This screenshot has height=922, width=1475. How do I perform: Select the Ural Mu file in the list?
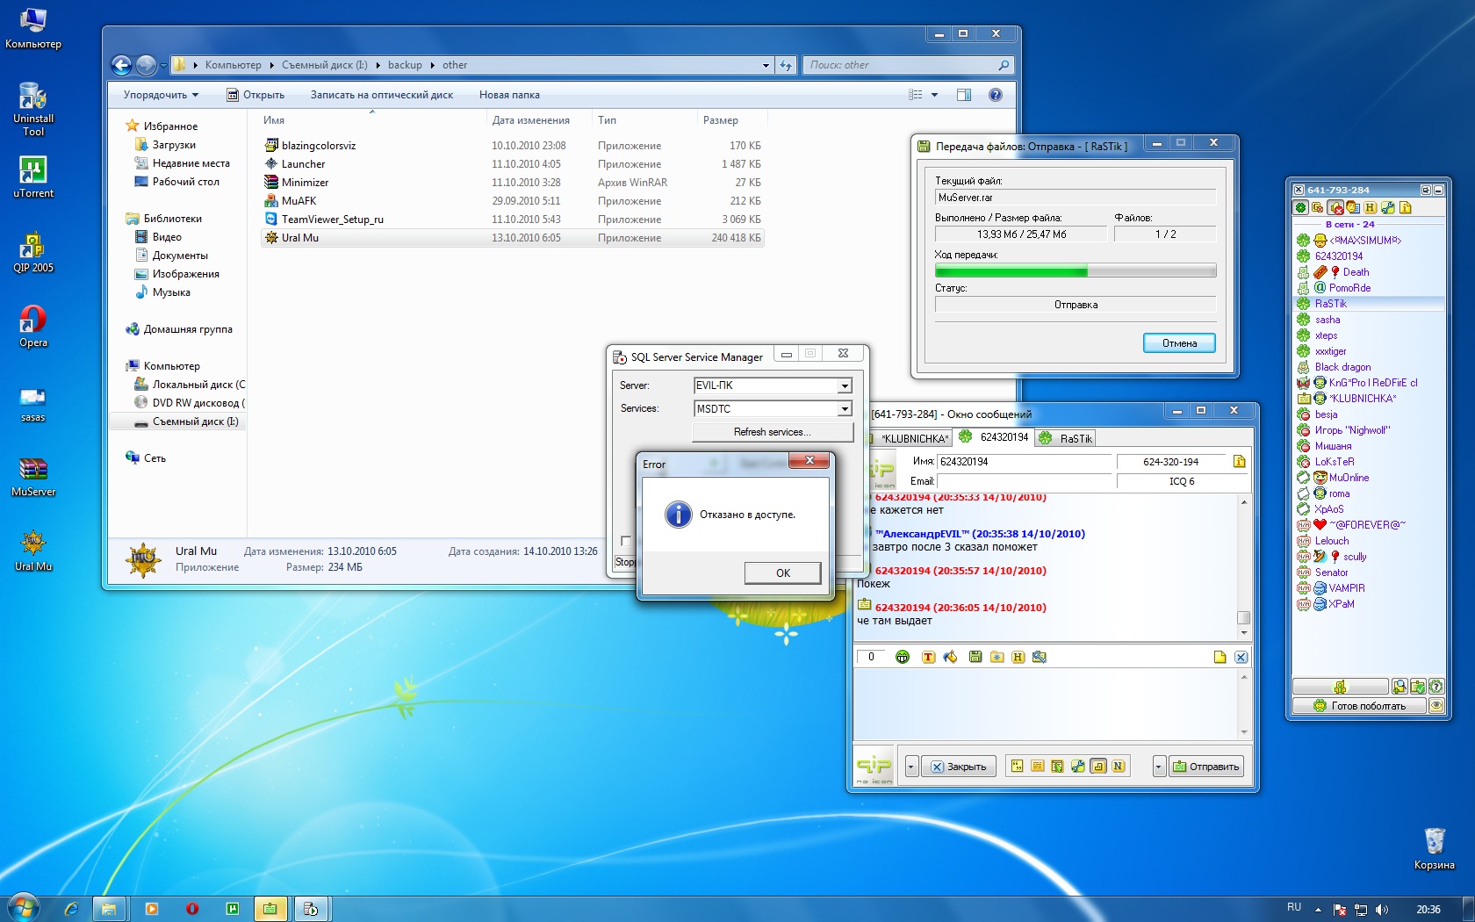tap(300, 238)
